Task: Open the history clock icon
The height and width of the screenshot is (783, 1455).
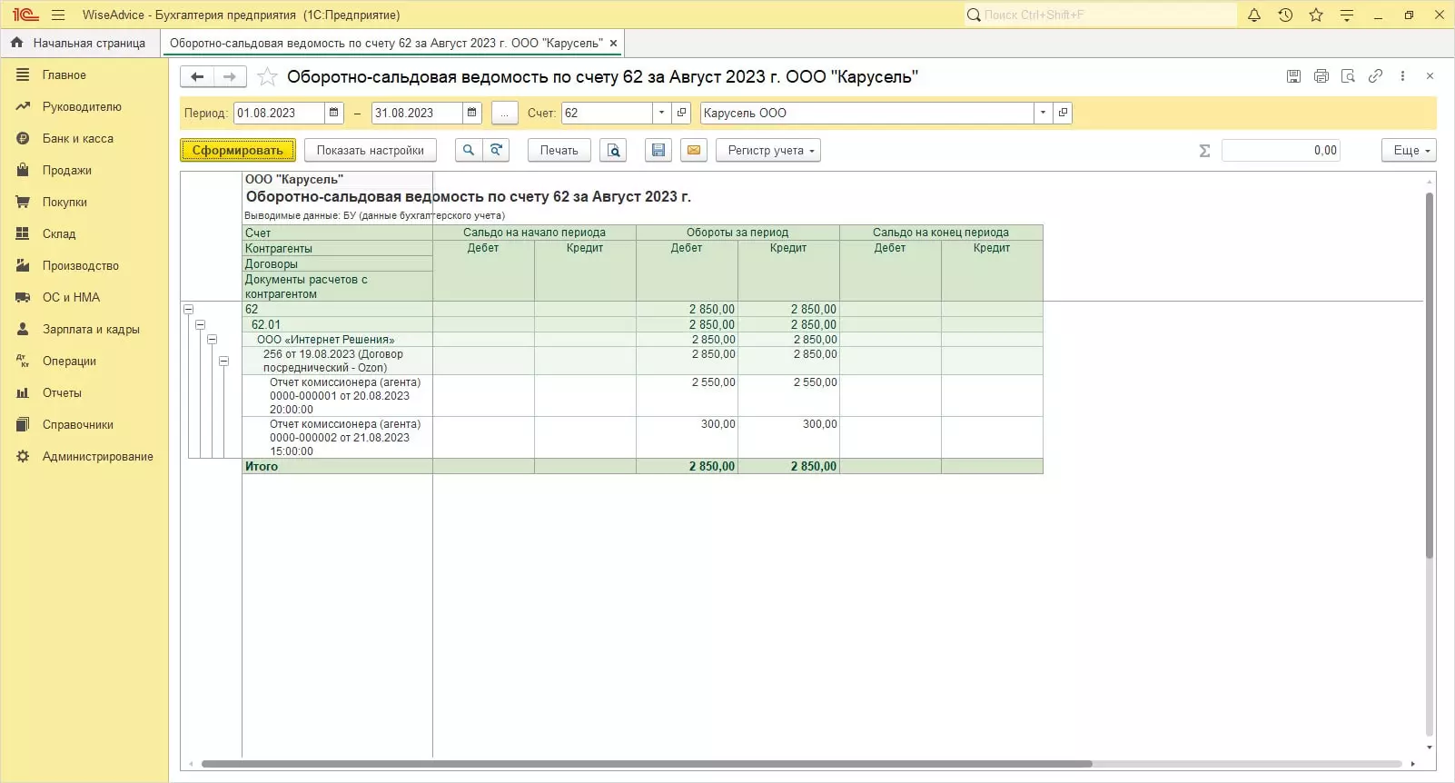Action: (x=1285, y=15)
